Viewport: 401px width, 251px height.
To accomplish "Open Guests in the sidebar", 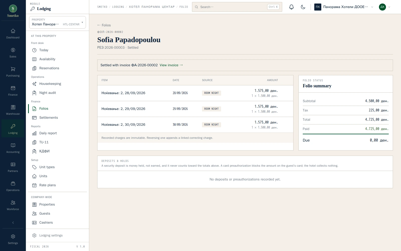I will pyautogui.click(x=57, y=214).
